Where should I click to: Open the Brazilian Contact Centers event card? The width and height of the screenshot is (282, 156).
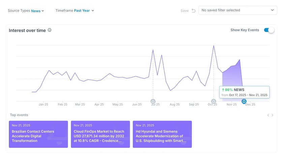pyautogui.click(x=38, y=134)
